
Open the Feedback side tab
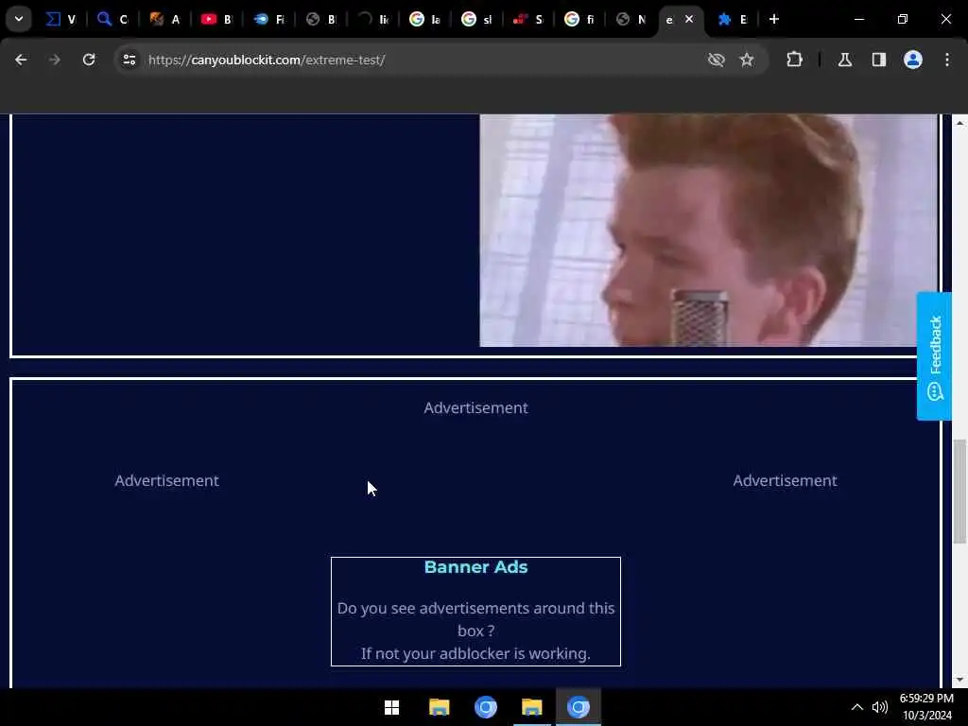click(x=935, y=356)
